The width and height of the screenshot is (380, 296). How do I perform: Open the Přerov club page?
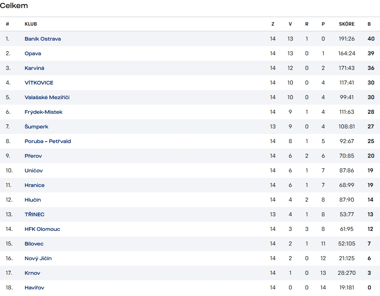pos(33,156)
